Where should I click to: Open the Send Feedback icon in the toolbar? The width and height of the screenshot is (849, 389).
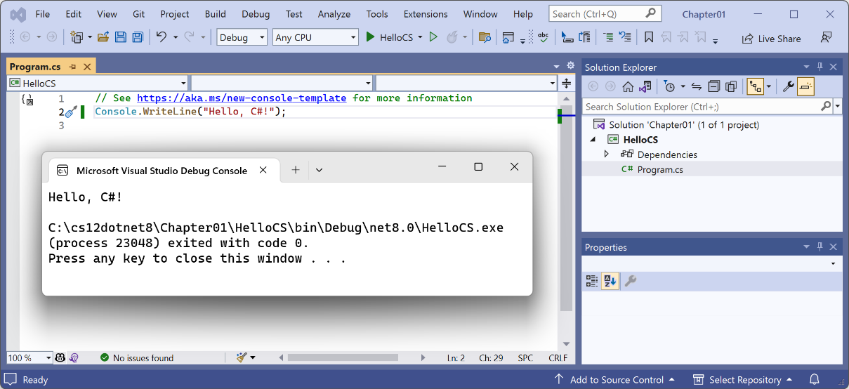coord(827,38)
